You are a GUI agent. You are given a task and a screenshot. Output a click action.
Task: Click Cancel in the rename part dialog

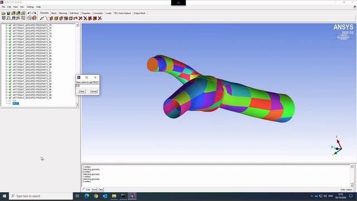click(x=93, y=92)
